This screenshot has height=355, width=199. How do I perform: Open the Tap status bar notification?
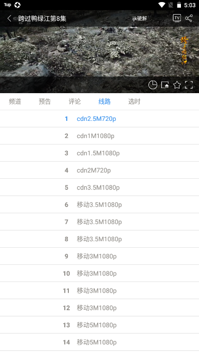click(8, 5)
